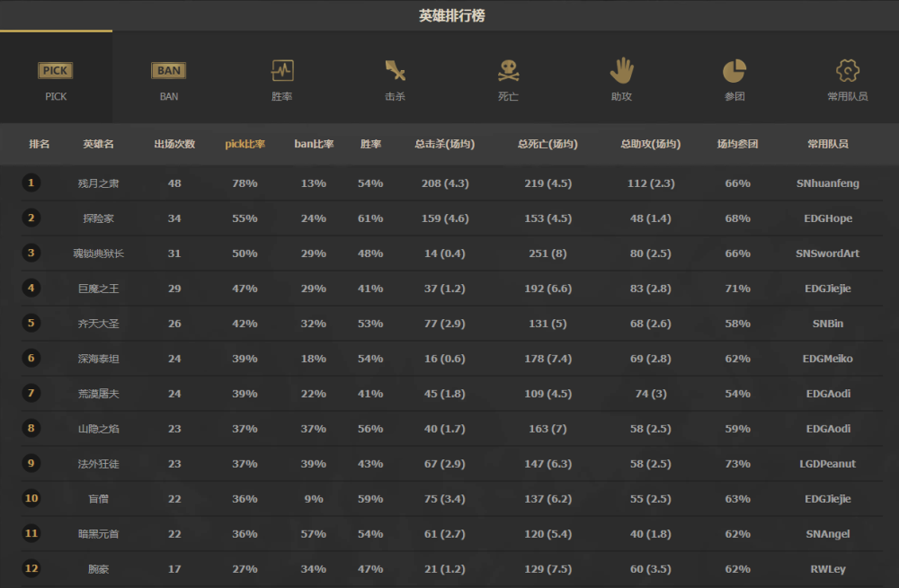This screenshot has width=899, height=588.
Task: Select hero name 荒漠屠夫
Action: coord(98,394)
